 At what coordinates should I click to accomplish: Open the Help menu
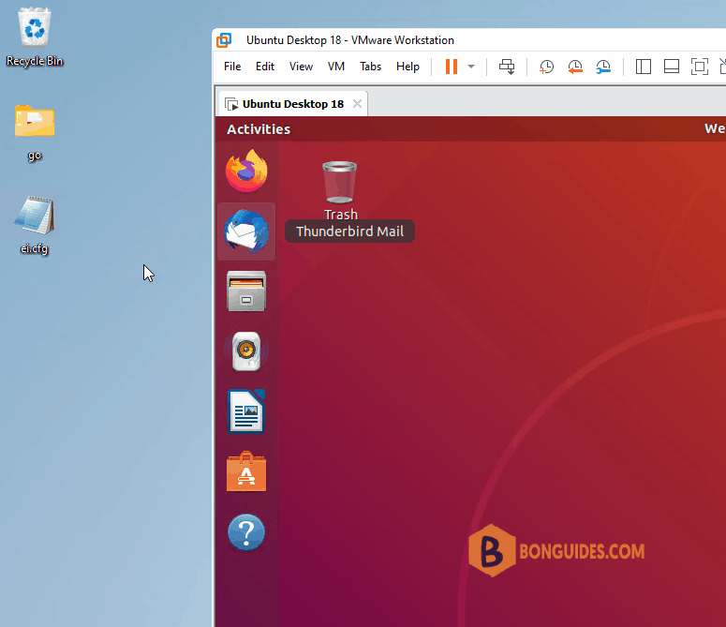[x=407, y=67]
